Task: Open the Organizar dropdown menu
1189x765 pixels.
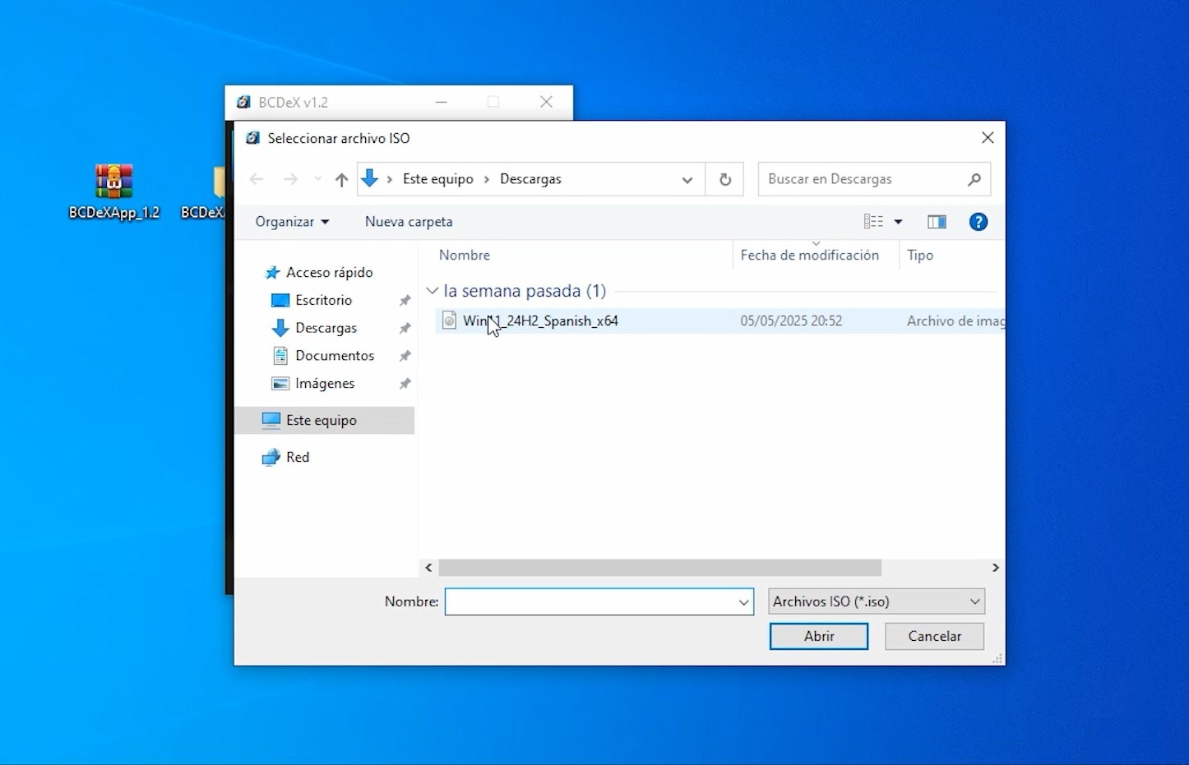Action: tap(292, 222)
